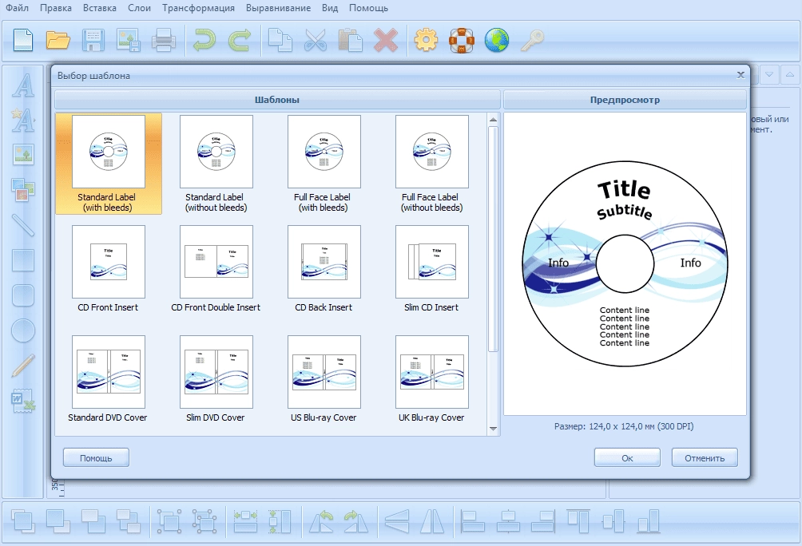Viewport: 802px width, 546px height.
Task: Click template list scrollbar up arrow
Action: pyautogui.click(x=493, y=120)
